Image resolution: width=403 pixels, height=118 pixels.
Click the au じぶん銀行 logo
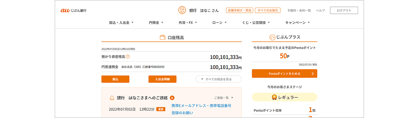coord(73,10)
